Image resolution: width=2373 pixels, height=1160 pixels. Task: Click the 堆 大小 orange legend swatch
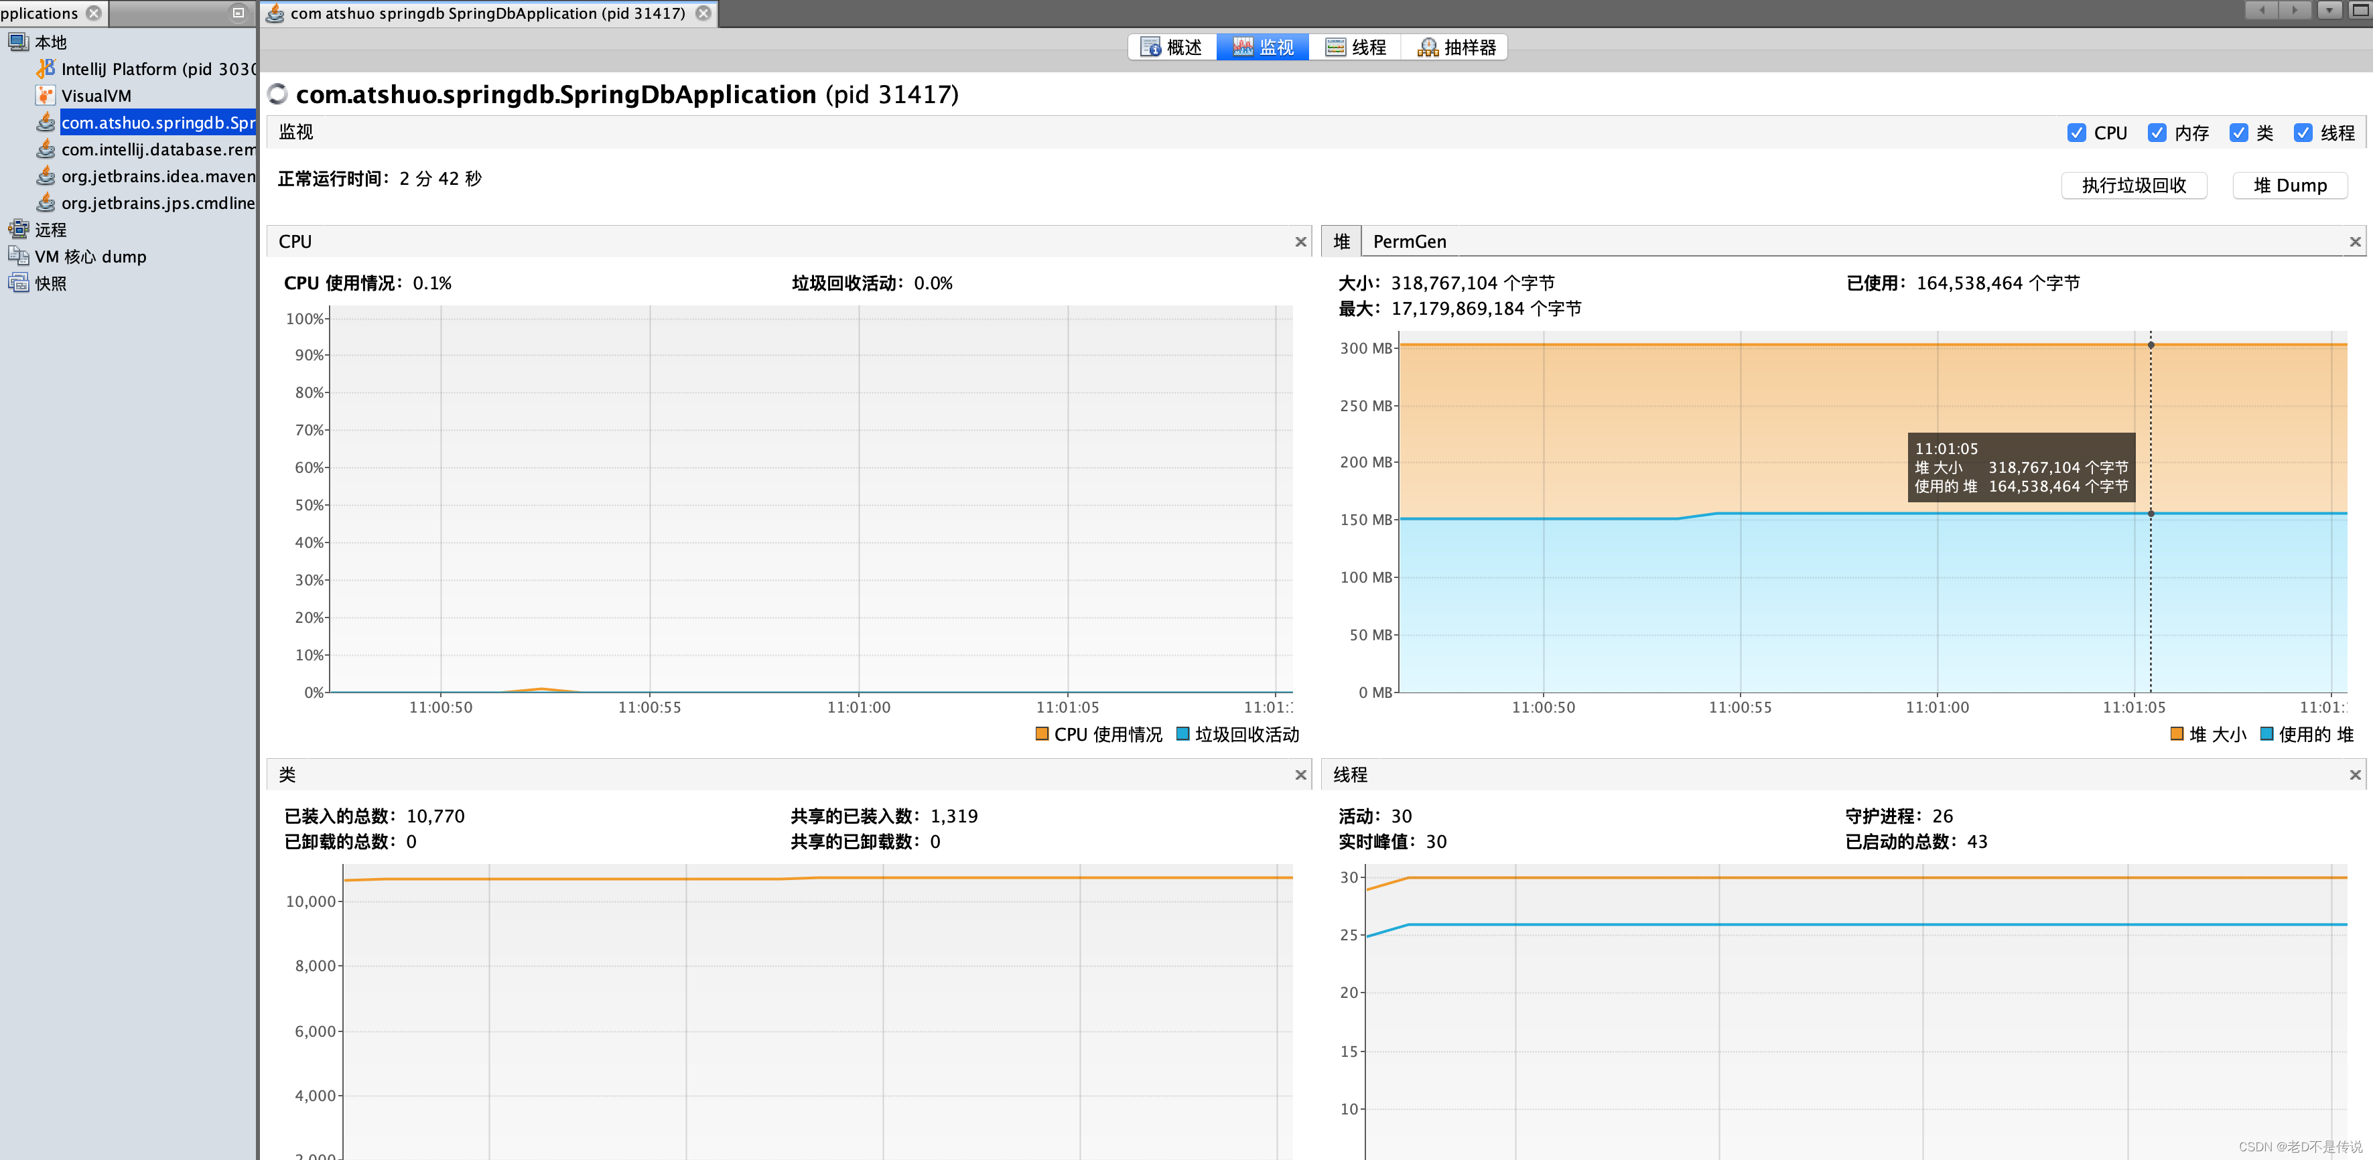2177,734
